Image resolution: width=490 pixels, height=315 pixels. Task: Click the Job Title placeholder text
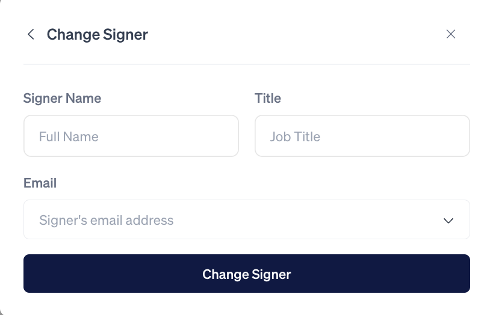point(295,136)
